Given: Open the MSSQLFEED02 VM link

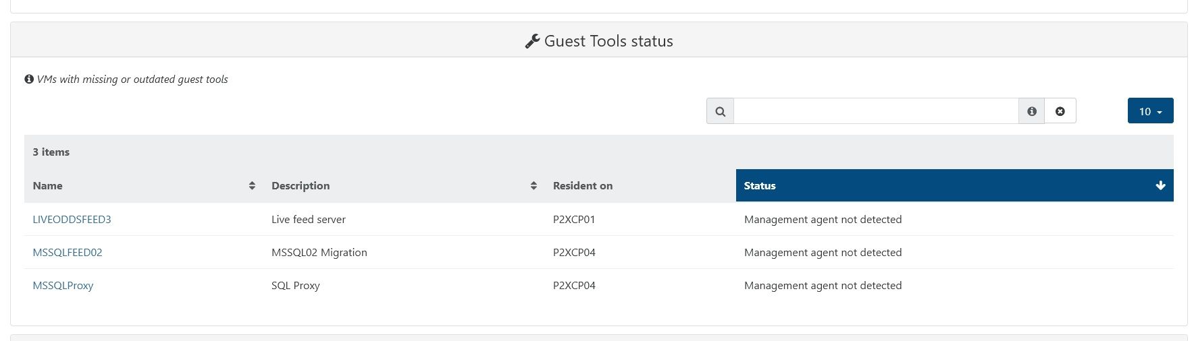Looking at the screenshot, I should 68,253.
